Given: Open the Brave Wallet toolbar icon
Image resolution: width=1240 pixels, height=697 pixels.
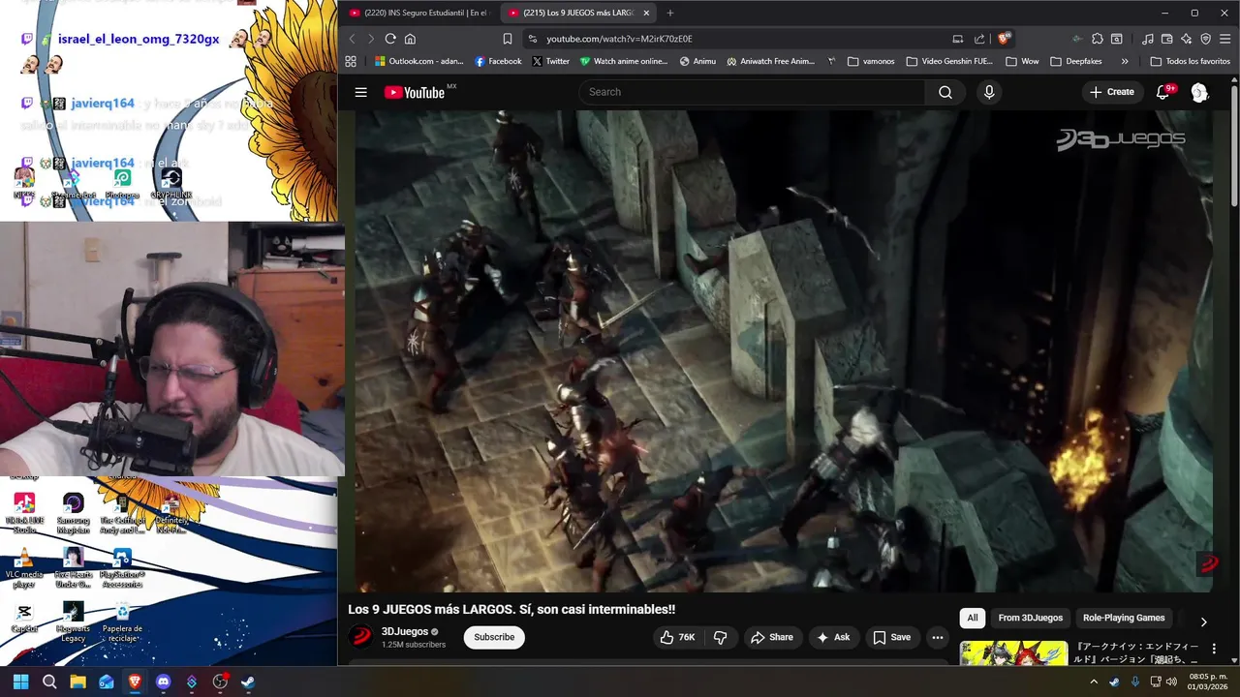Looking at the screenshot, I should click(1166, 39).
